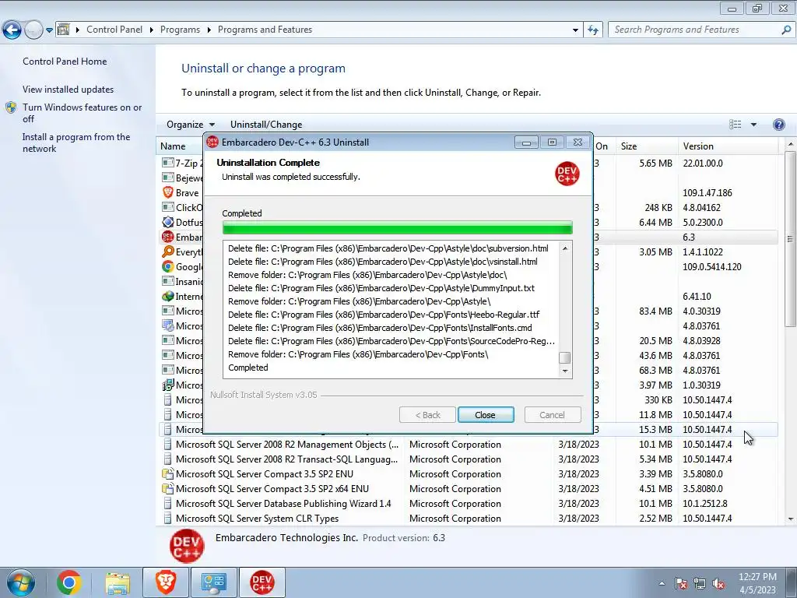Open Install a program from the network
The image size is (797, 598).
pyautogui.click(x=76, y=142)
